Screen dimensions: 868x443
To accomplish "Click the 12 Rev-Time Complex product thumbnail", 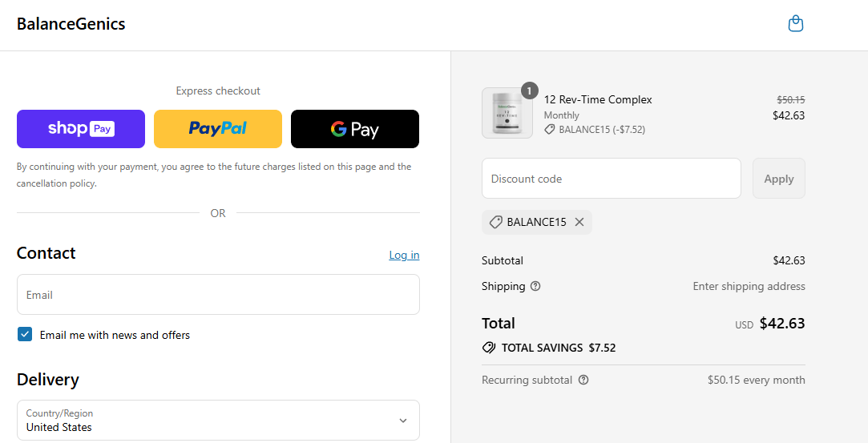I will coord(507,113).
